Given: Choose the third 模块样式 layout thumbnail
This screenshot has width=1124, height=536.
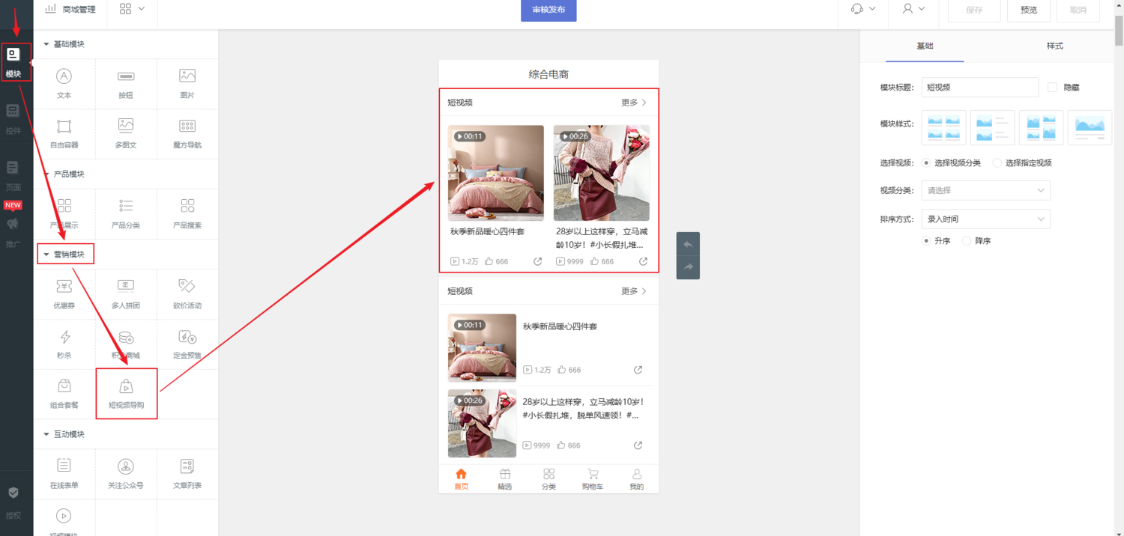Looking at the screenshot, I should coord(1041,127).
